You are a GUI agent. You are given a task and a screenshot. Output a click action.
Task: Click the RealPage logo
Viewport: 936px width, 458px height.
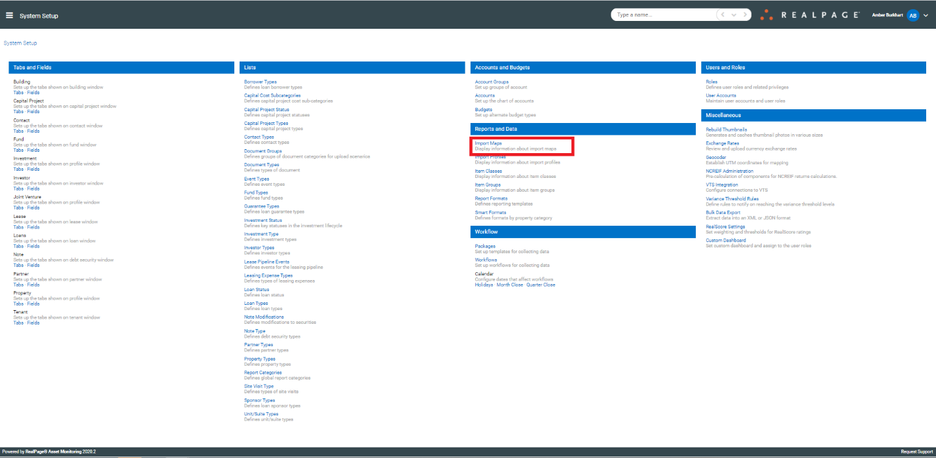point(810,14)
